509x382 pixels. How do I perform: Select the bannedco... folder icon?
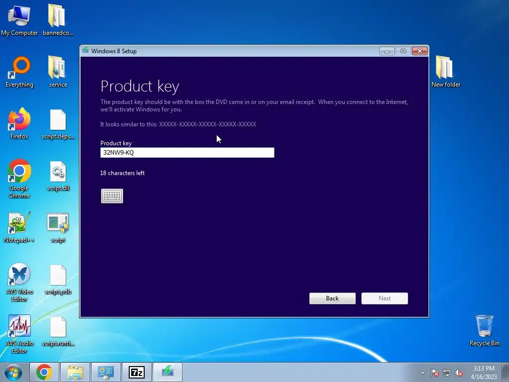pyautogui.click(x=58, y=20)
